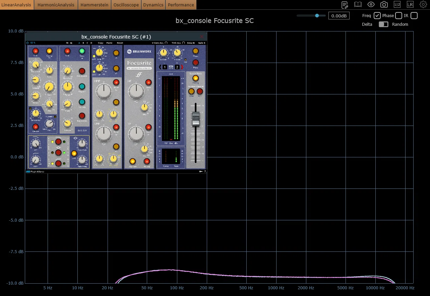The width and height of the screenshot is (430, 296).
Task: Check the IR checkbox
Action: (x=414, y=15)
